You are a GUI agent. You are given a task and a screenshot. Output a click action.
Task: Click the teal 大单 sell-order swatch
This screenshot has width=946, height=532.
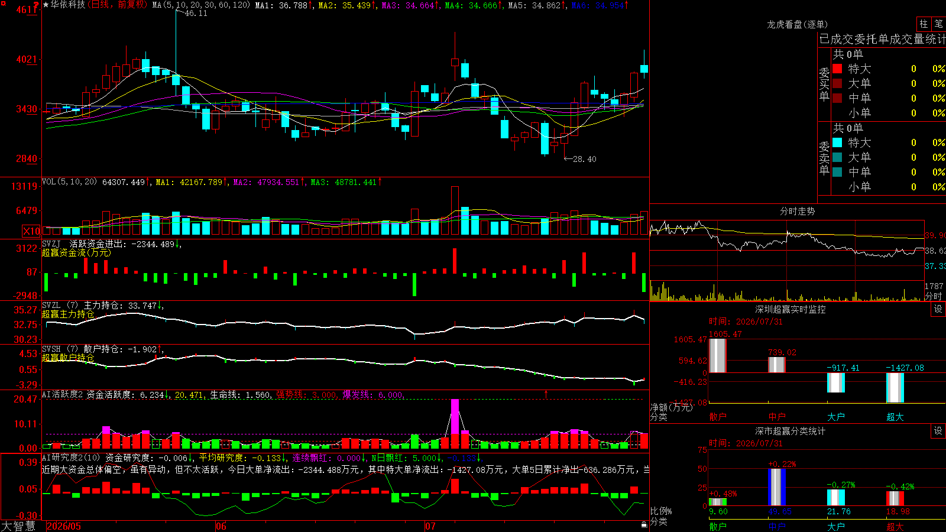(837, 157)
